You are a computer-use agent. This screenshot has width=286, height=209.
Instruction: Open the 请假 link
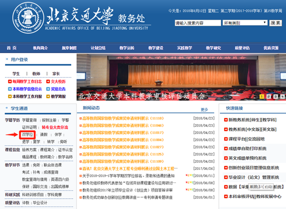(44, 134)
